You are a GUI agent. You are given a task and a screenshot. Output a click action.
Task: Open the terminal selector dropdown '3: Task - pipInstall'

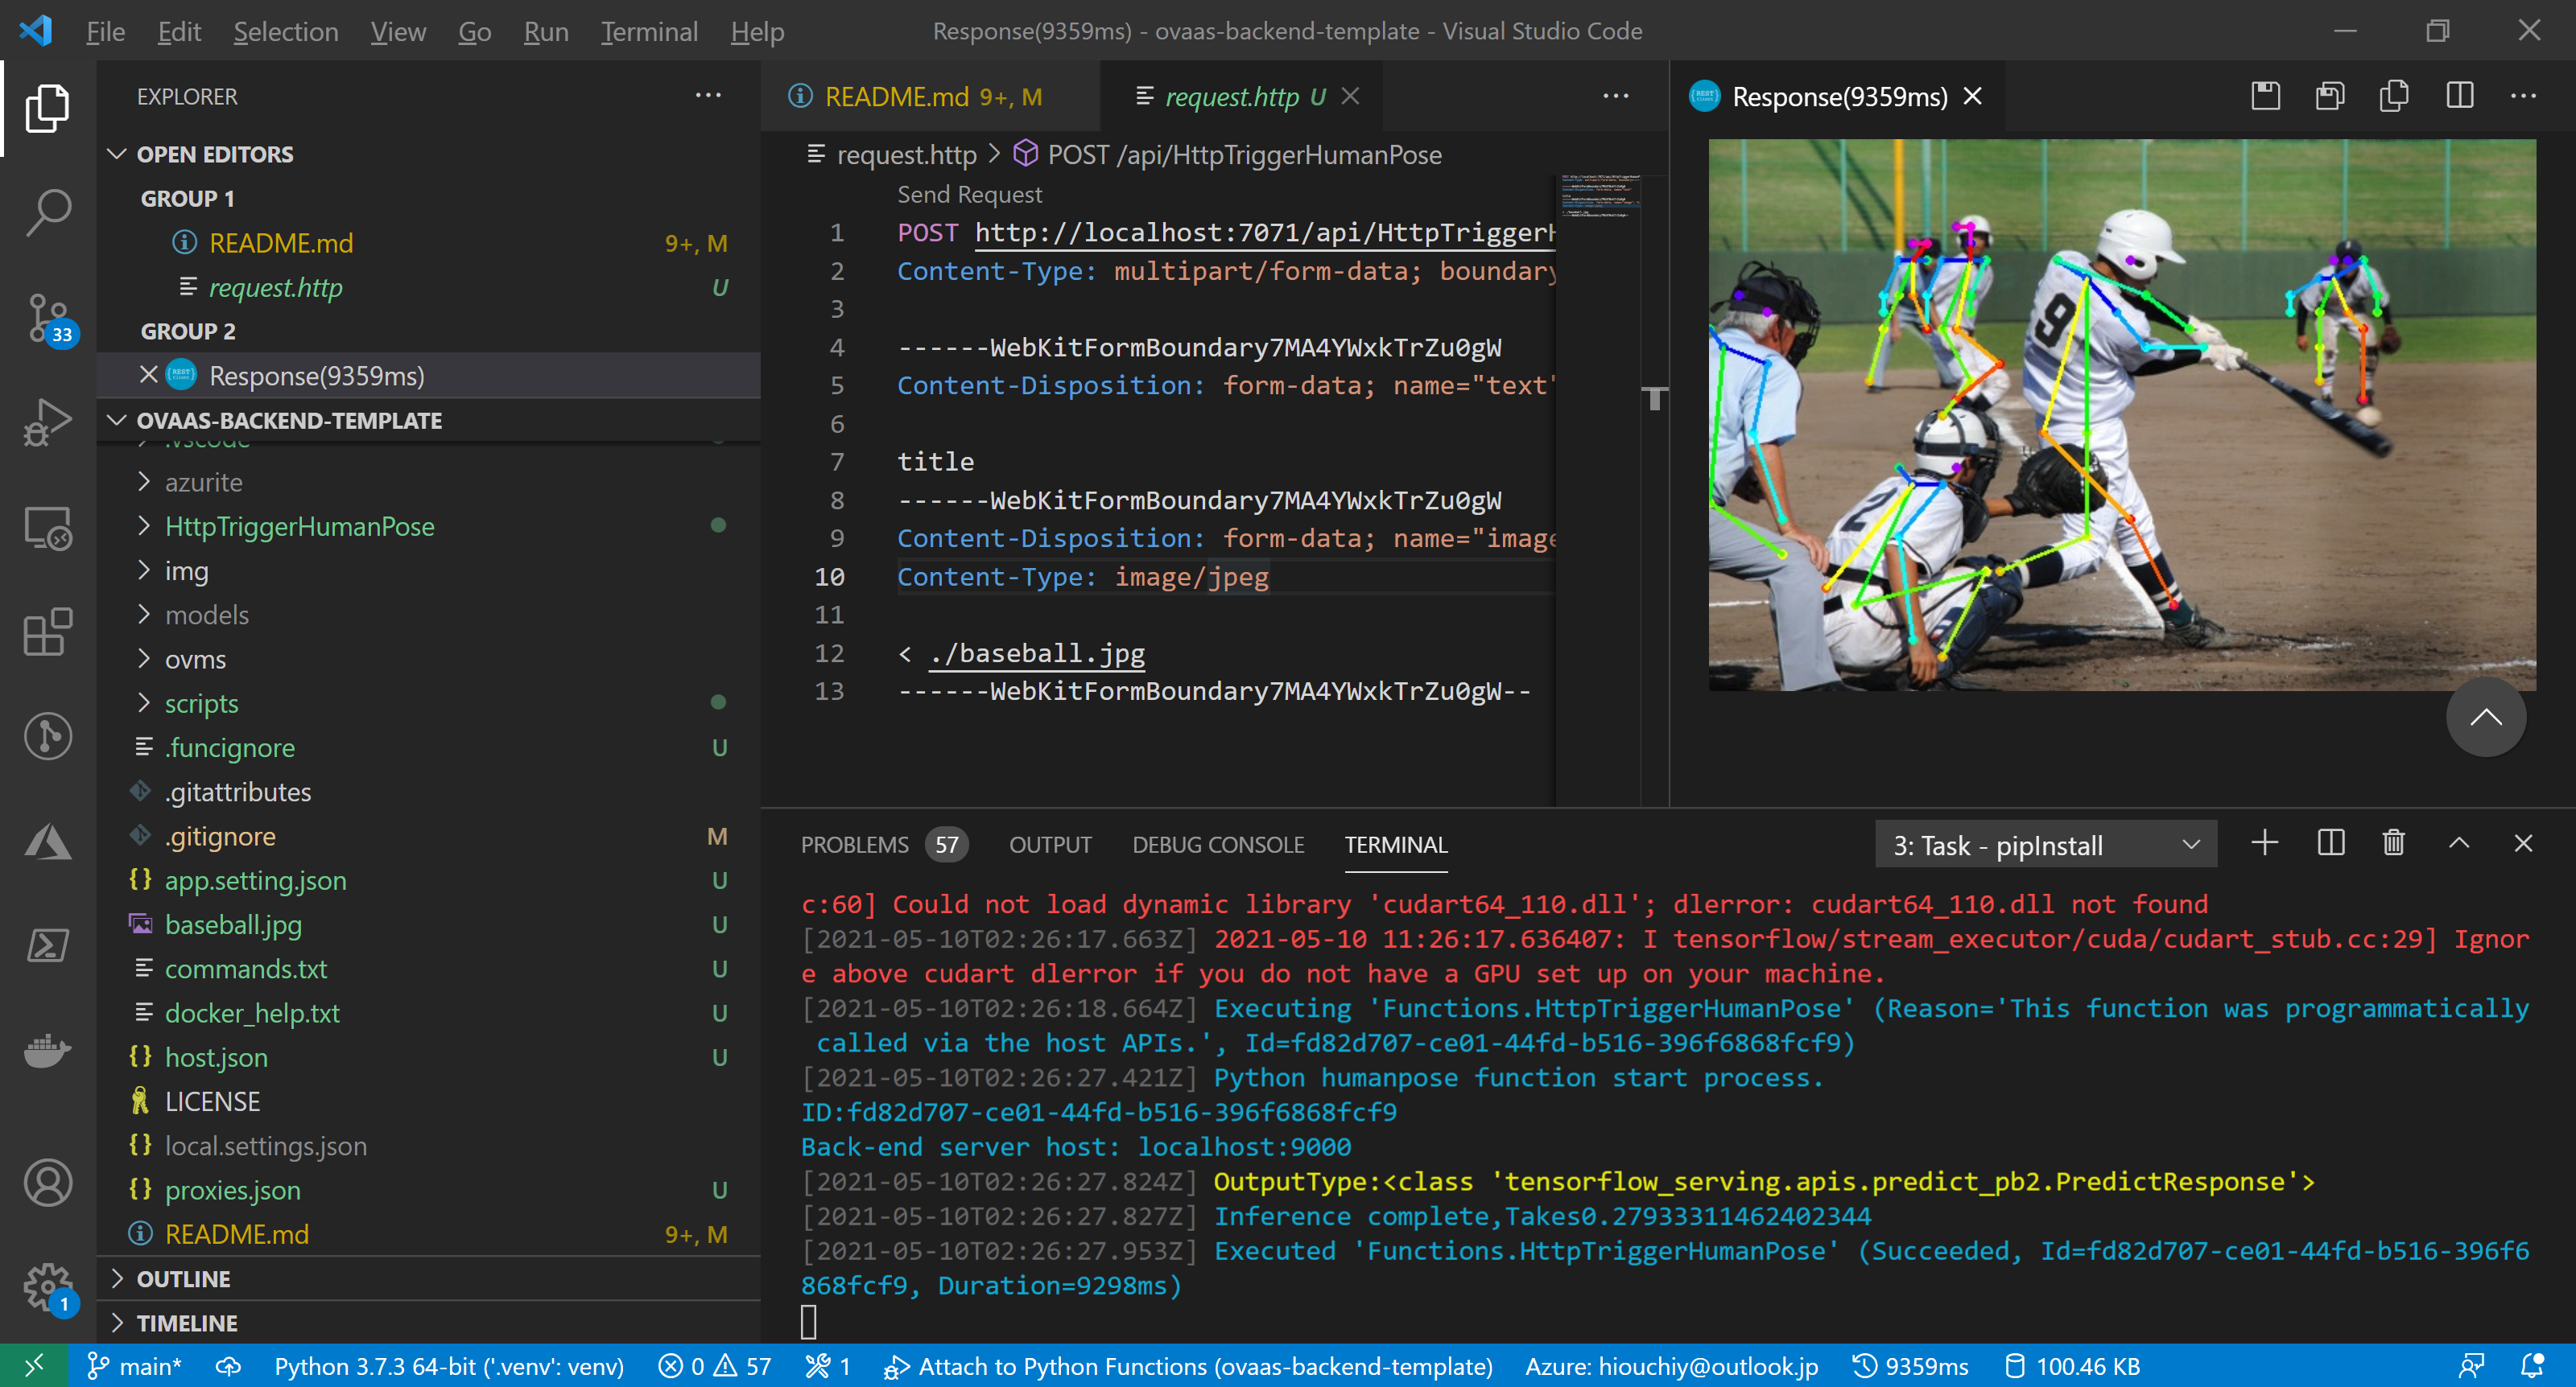2045,846
